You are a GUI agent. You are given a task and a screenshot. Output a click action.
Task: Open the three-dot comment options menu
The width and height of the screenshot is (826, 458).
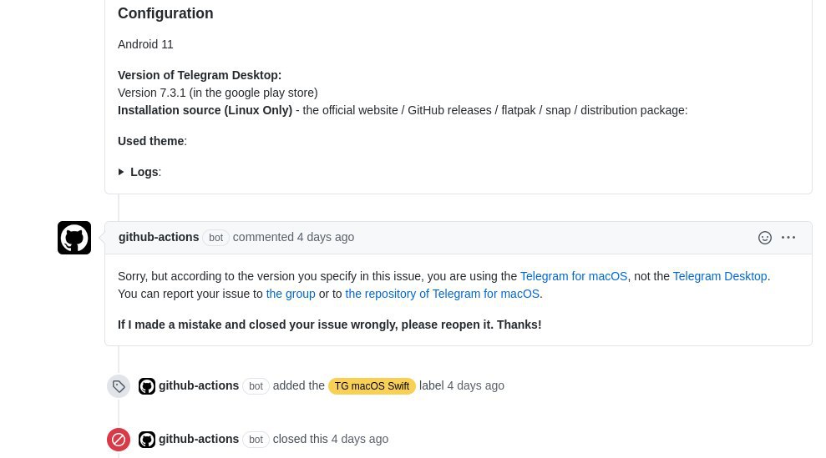[788, 238]
